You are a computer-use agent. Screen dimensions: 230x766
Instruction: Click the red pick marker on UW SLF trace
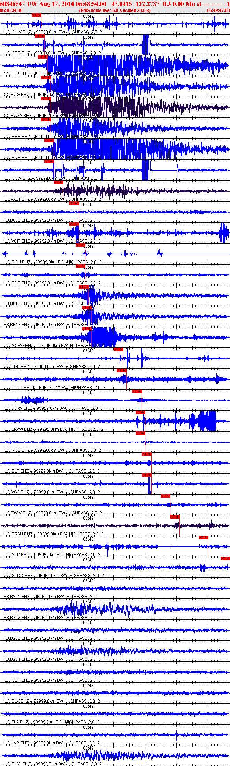(146, 454)
